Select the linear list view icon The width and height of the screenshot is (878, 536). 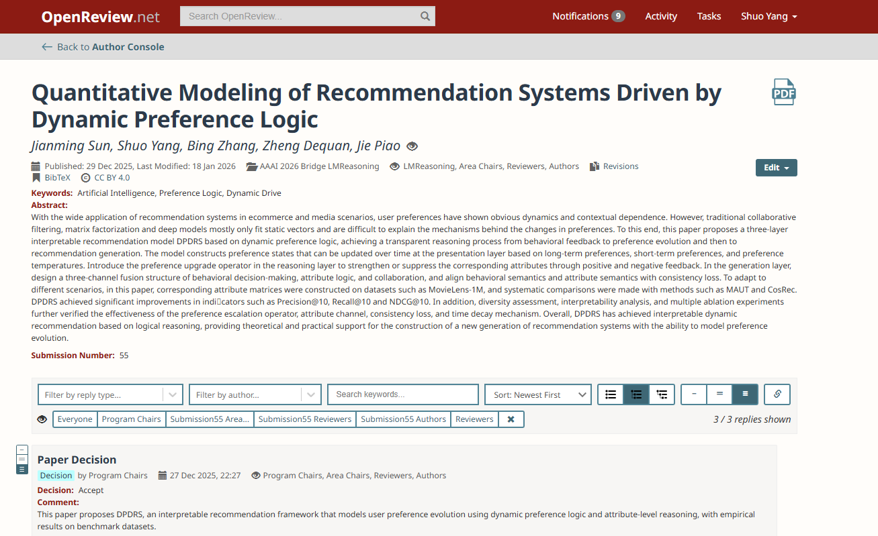(x=611, y=394)
